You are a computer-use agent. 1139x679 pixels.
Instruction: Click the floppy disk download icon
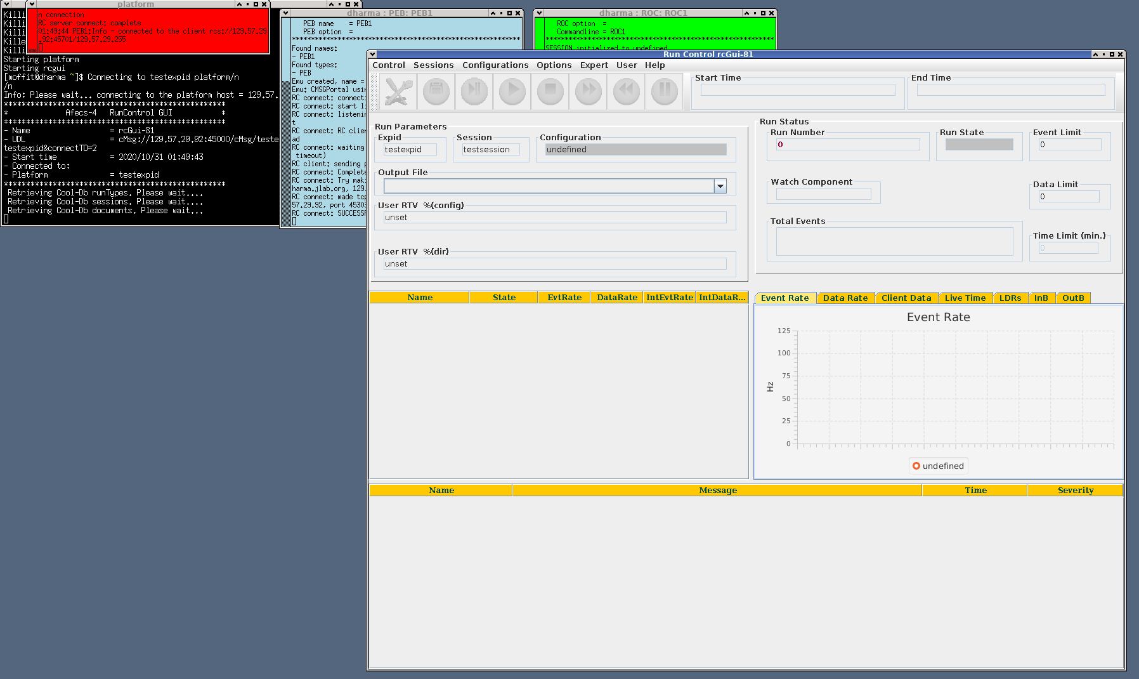coord(436,91)
